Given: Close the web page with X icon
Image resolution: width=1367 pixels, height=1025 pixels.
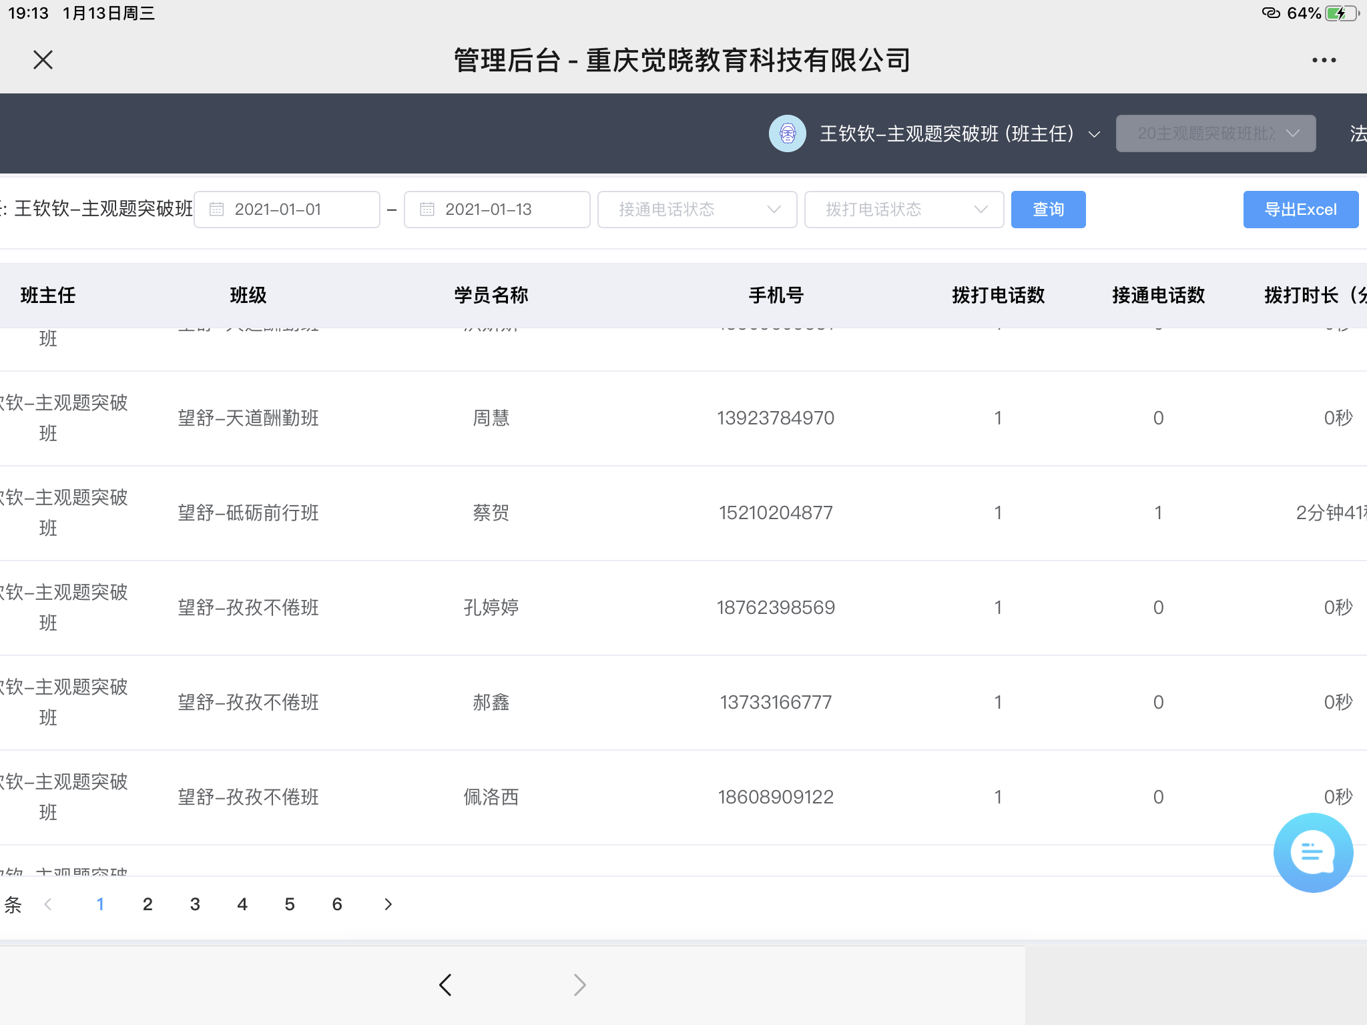Looking at the screenshot, I should pos(43,60).
